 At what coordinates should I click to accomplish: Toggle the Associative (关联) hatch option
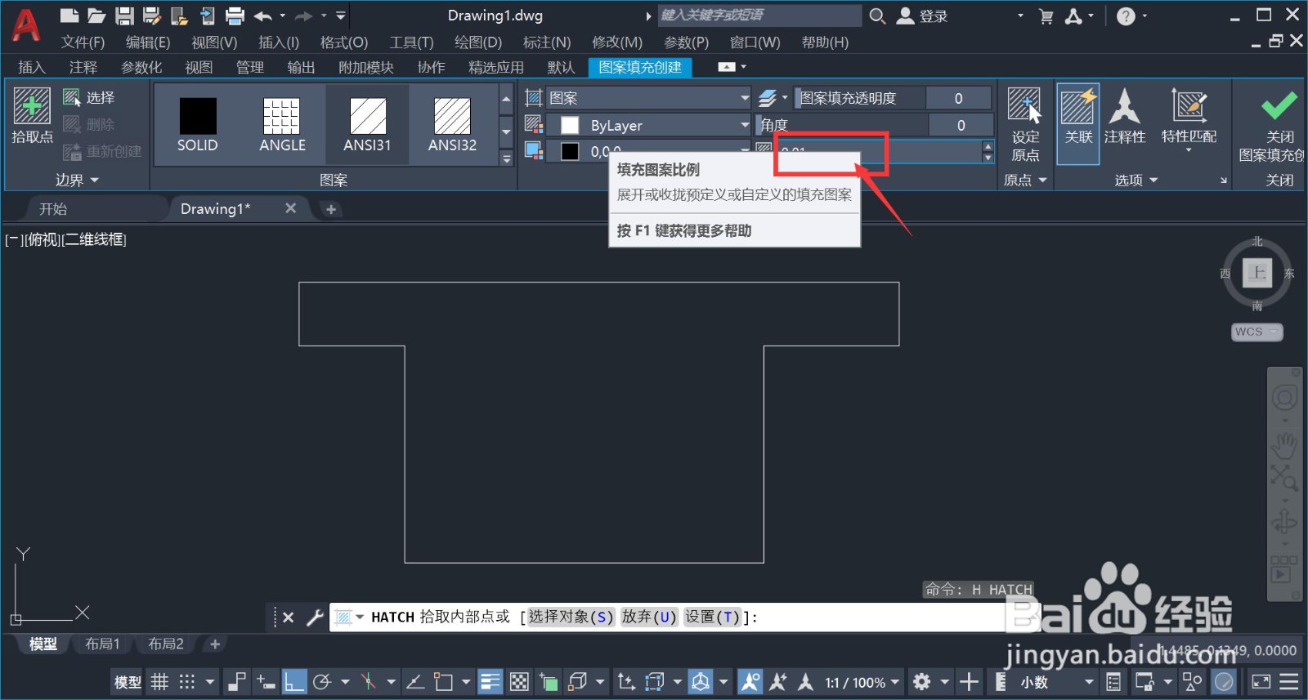coord(1077,124)
